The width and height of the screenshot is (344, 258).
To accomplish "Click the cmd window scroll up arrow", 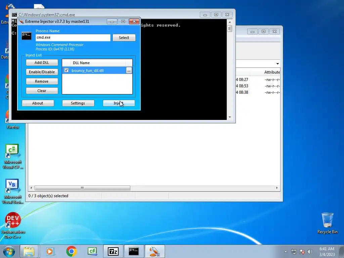I will click(230, 22).
